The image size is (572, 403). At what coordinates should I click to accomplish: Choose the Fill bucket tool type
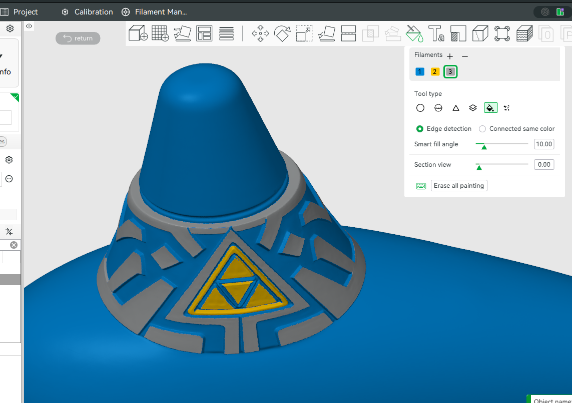click(490, 108)
